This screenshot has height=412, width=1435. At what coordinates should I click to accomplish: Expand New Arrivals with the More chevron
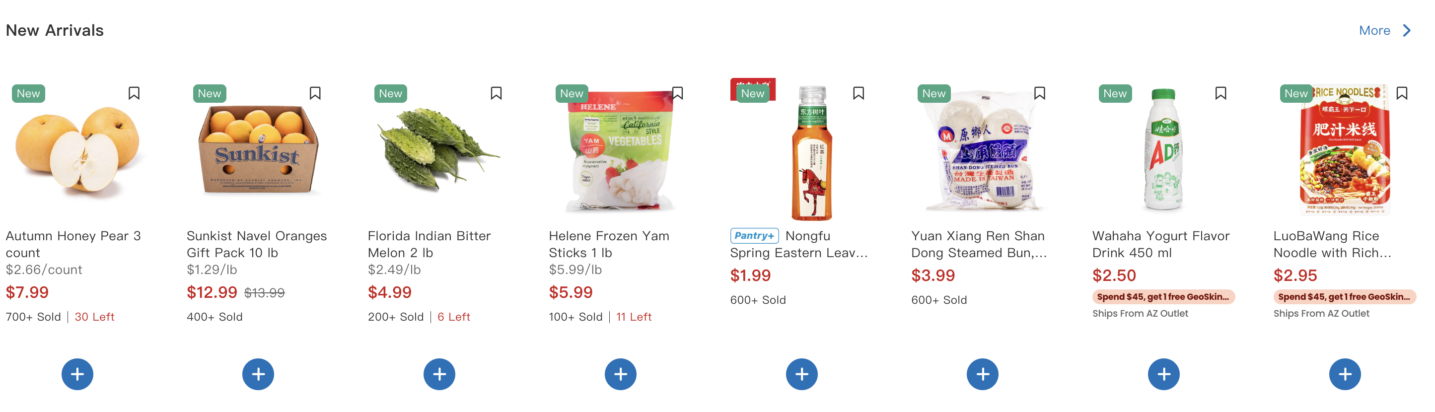coord(1407,31)
